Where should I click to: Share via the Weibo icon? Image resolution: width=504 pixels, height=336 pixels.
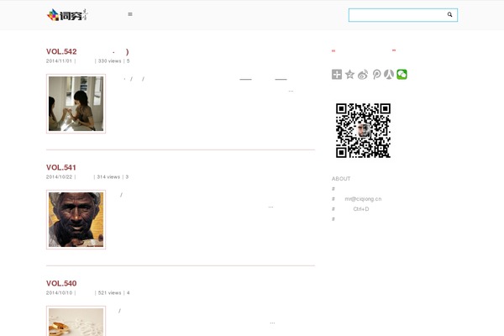pos(363,75)
